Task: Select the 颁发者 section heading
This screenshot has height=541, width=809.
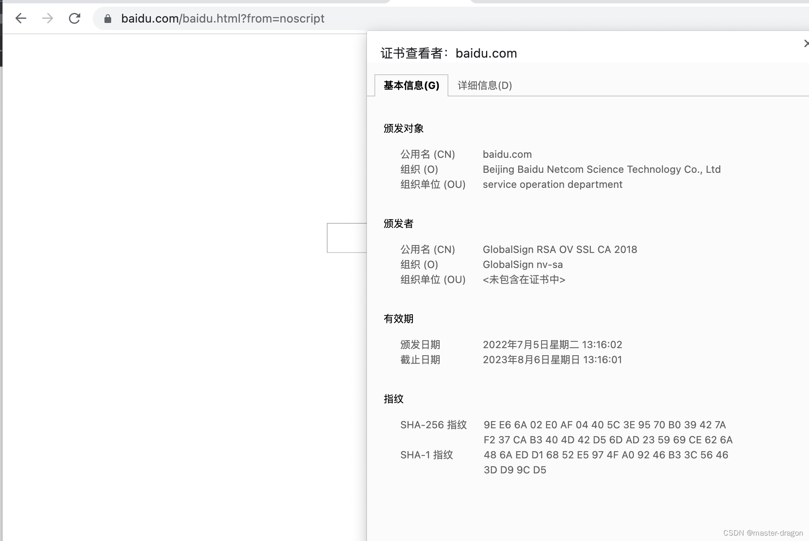Action: point(399,224)
